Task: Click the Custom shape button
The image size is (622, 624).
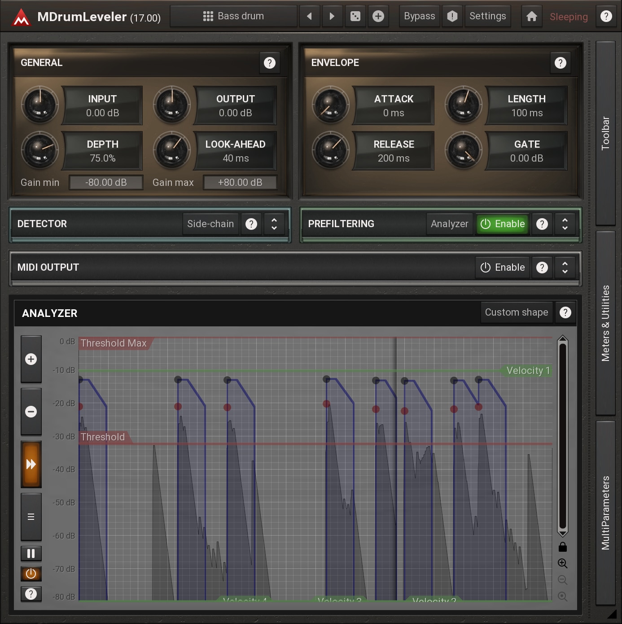Action: click(x=516, y=312)
